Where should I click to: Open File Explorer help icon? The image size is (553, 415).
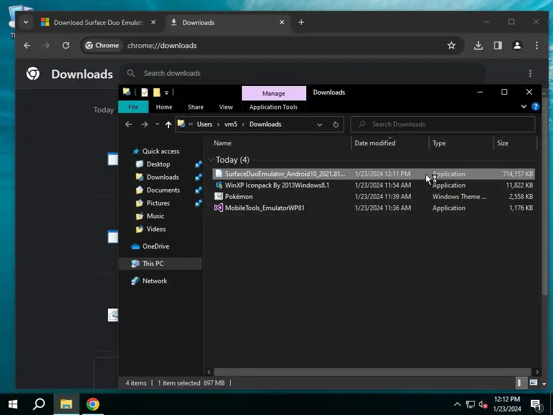pyautogui.click(x=535, y=106)
